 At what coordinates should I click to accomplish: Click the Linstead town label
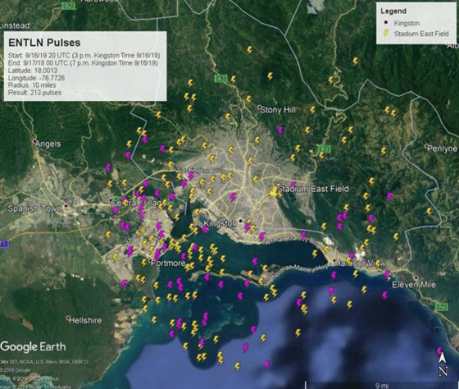15,25
